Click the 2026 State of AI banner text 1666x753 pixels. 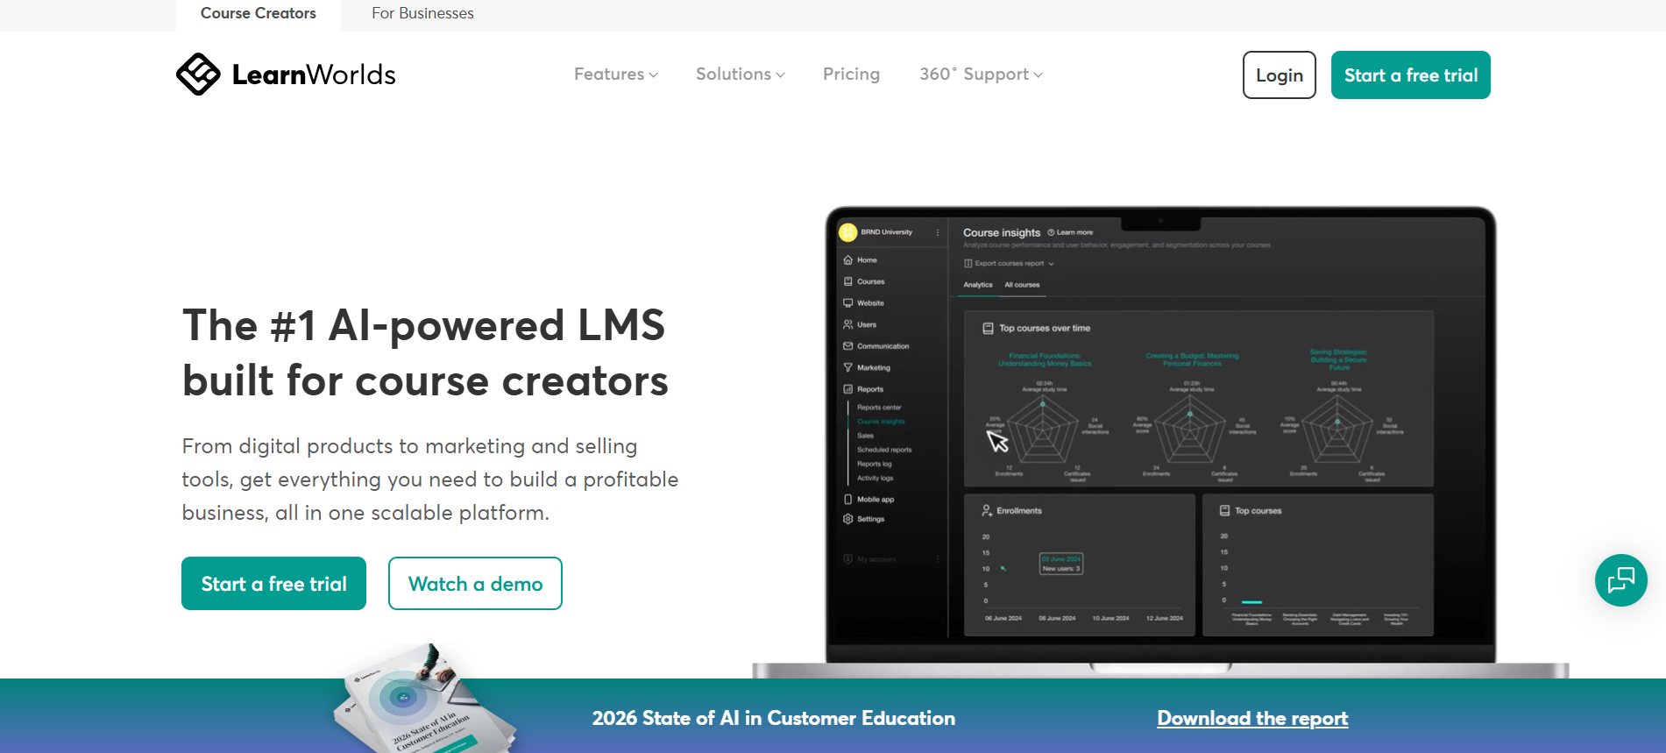[774, 719]
